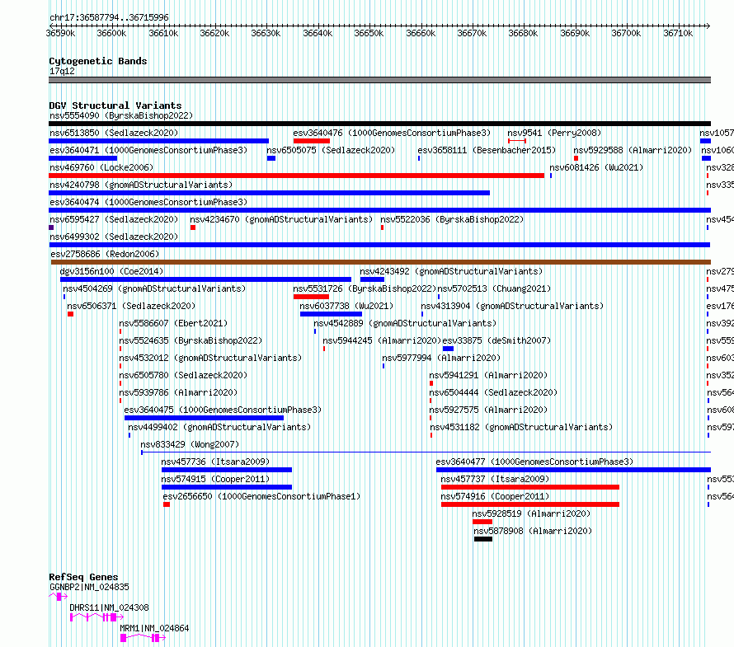
Task: Open nsv9541 (Perry2008) variant label
Action: coord(554,133)
